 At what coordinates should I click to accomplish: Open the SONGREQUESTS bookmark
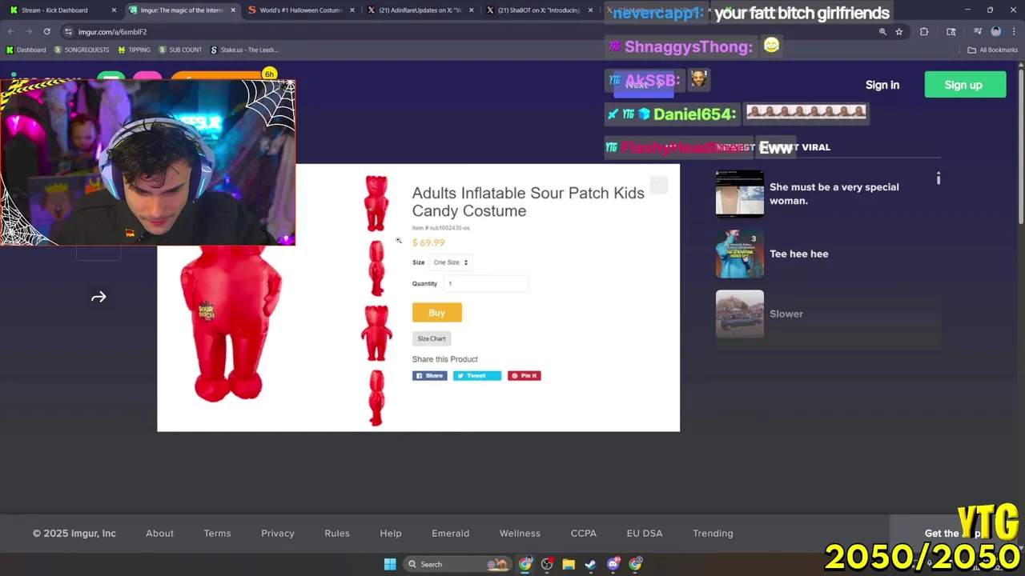(x=81, y=50)
